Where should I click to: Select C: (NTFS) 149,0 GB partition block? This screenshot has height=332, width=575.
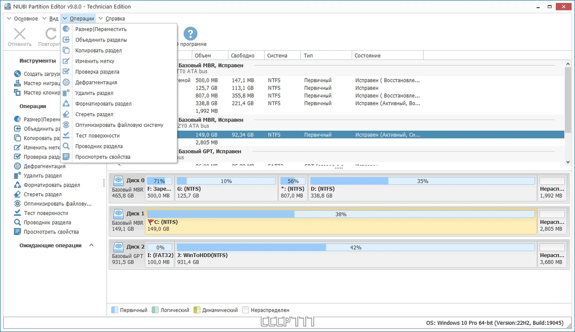coord(341,221)
